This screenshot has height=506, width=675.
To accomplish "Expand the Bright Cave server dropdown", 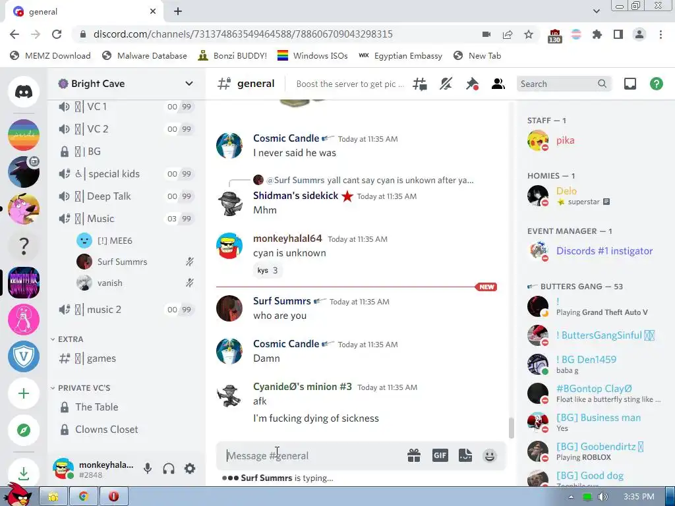I will tap(189, 84).
